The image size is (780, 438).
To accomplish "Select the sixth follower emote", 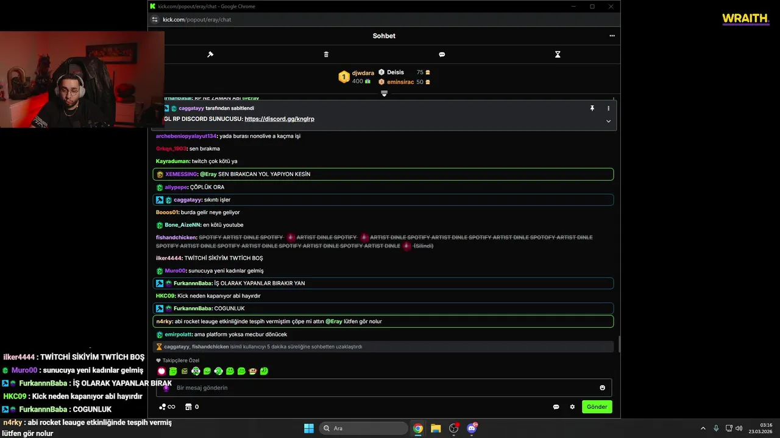I will (x=218, y=371).
